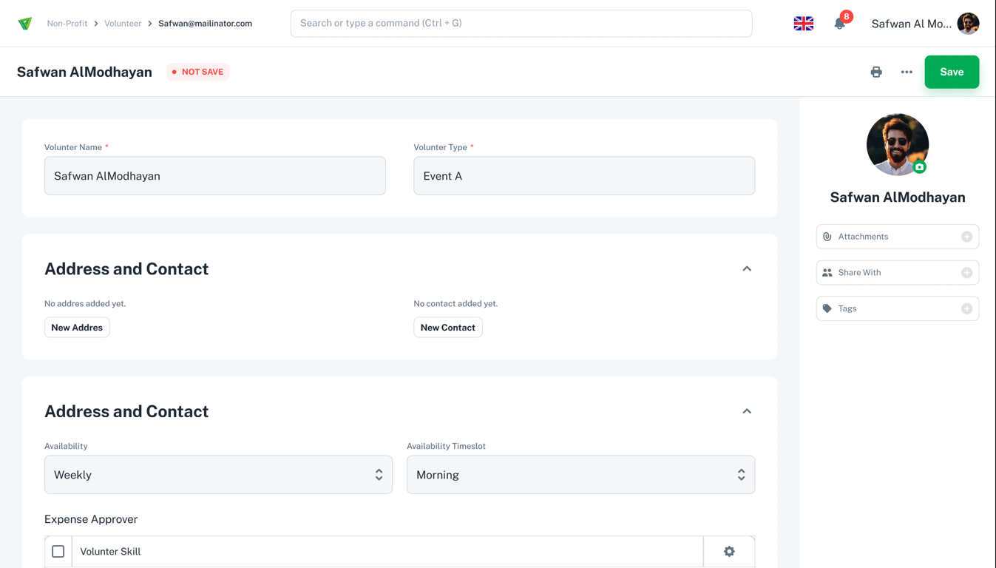
Task: Click the camera icon on profile photo
Action: [x=919, y=167]
